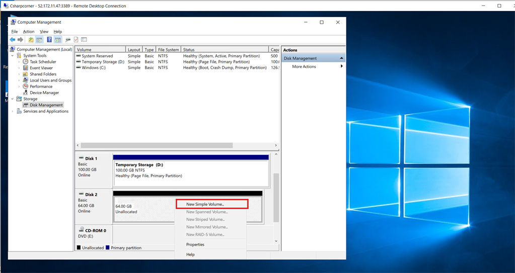Viewport: 515px width, 273px height.
Task: Click the Connect/Refresh disk toolbar icon
Action: click(x=68, y=40)
